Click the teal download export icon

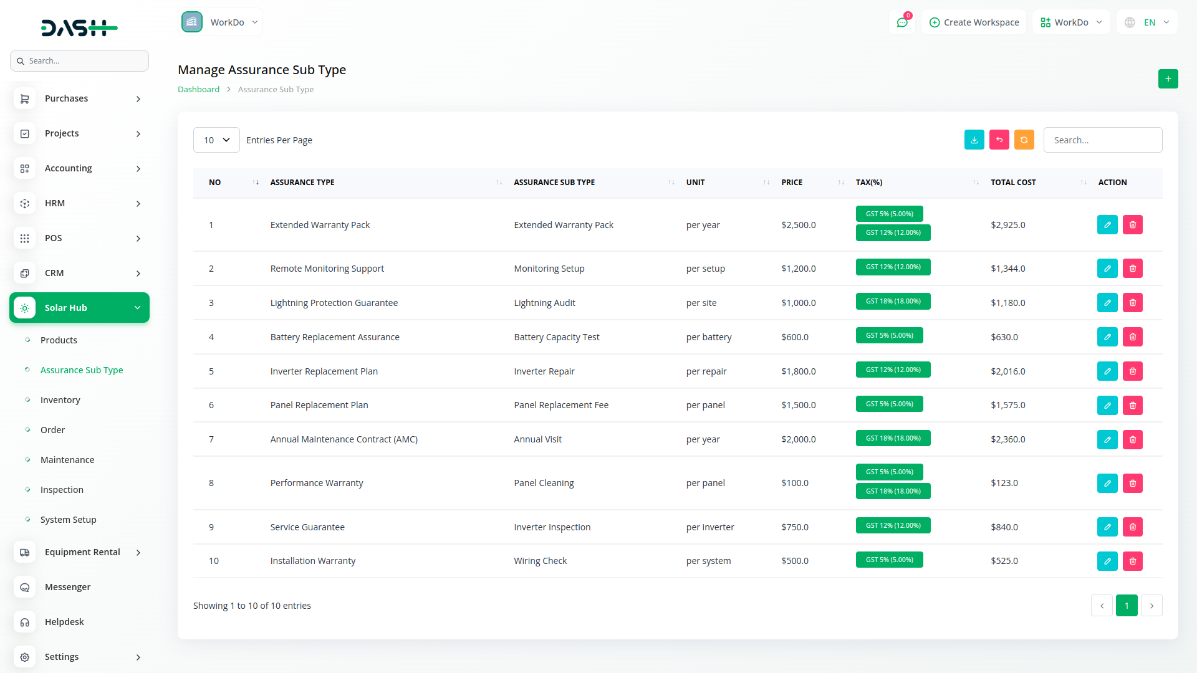(974, 140)
